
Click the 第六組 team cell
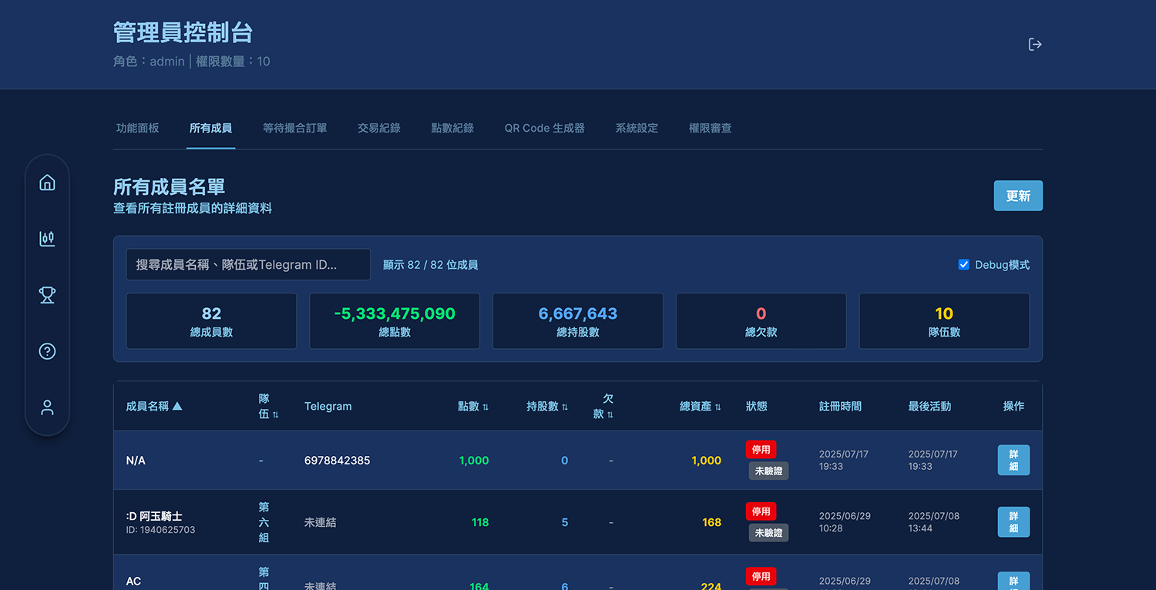[264, 522]
